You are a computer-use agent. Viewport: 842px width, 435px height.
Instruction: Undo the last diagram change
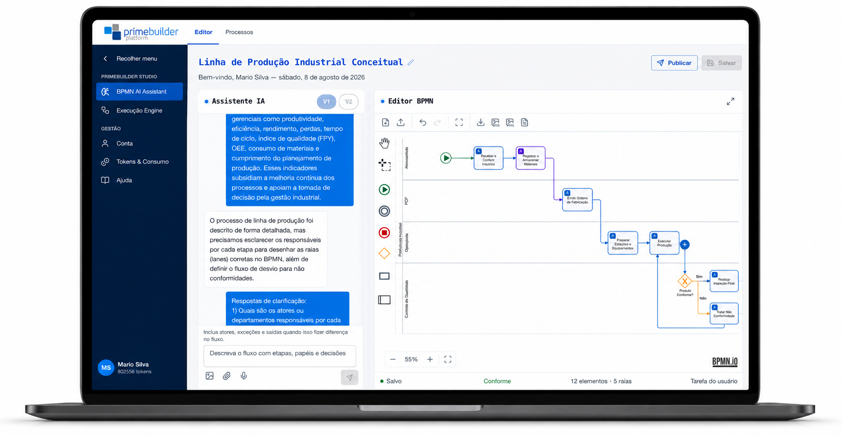(x=423, y=123)
